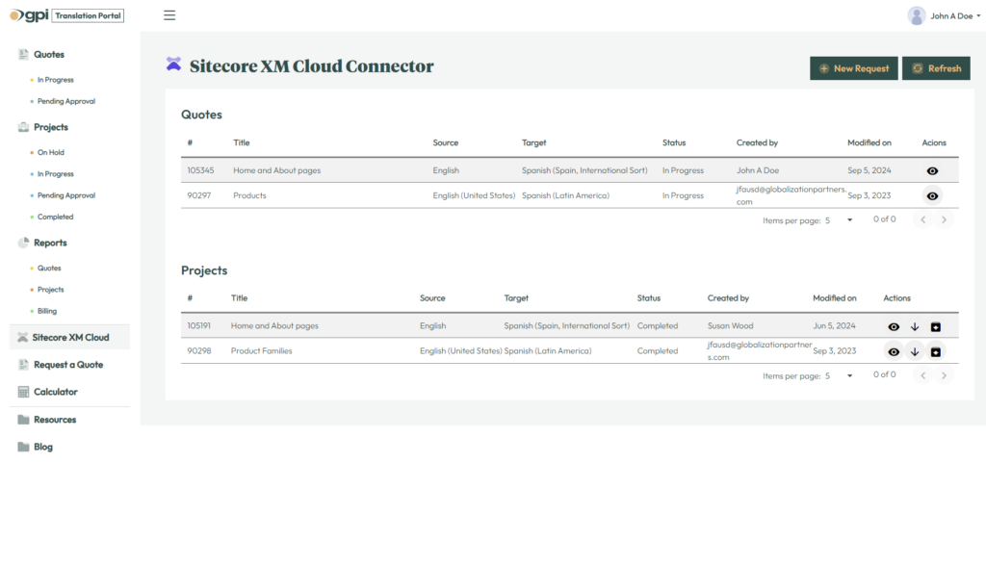986x565 pixels.
Task: View quote 105345 via its eye icon
Action: pyautogui.click(x=932, y=171)
